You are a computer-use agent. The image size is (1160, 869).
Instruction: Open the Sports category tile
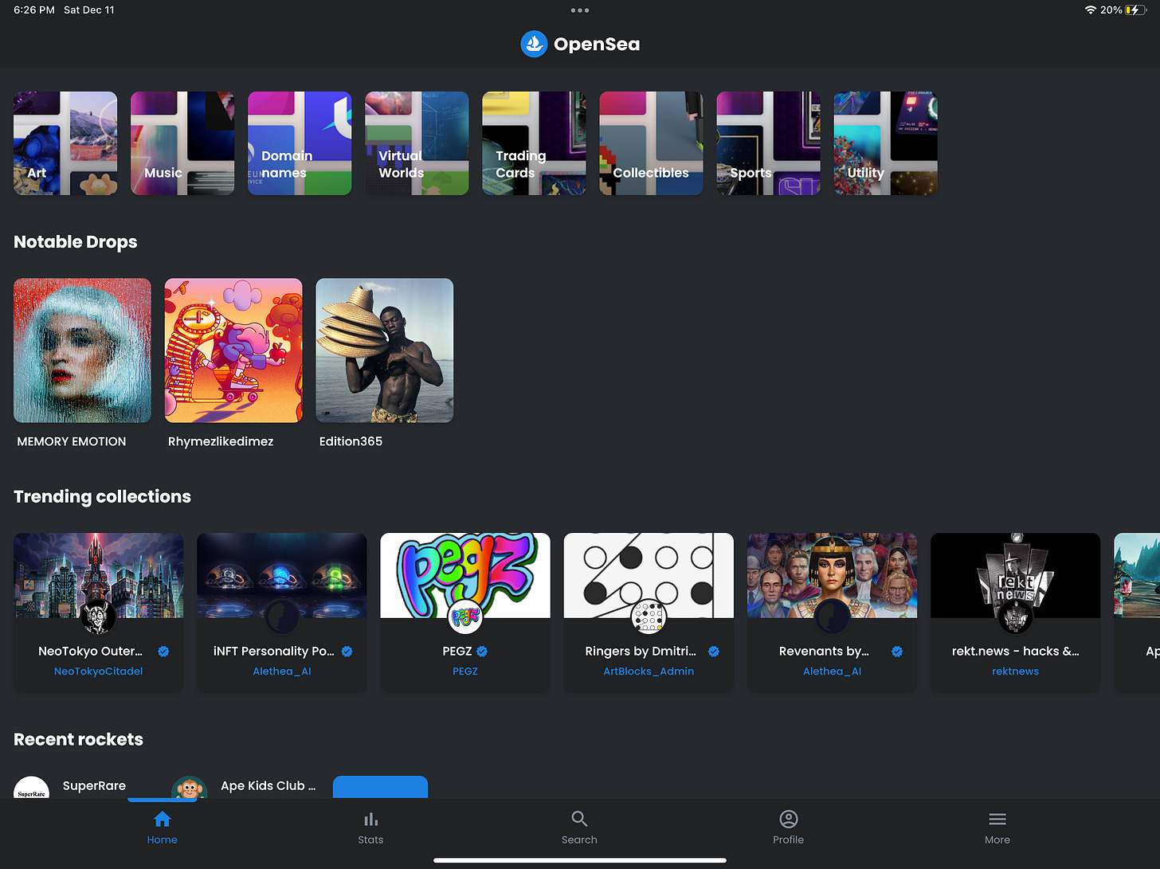pyautogui.click(x=768, y=143)
